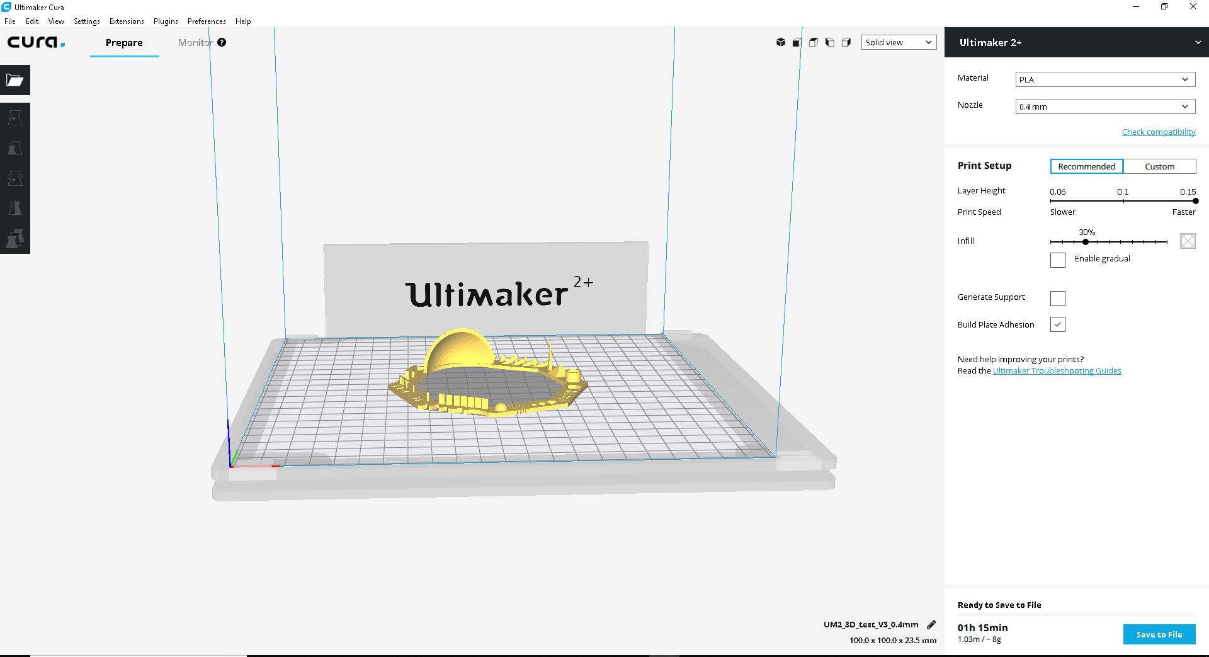Select Custom print setup mode
Viewport: 1209px width, 657px height.
tap(1160, 166)
